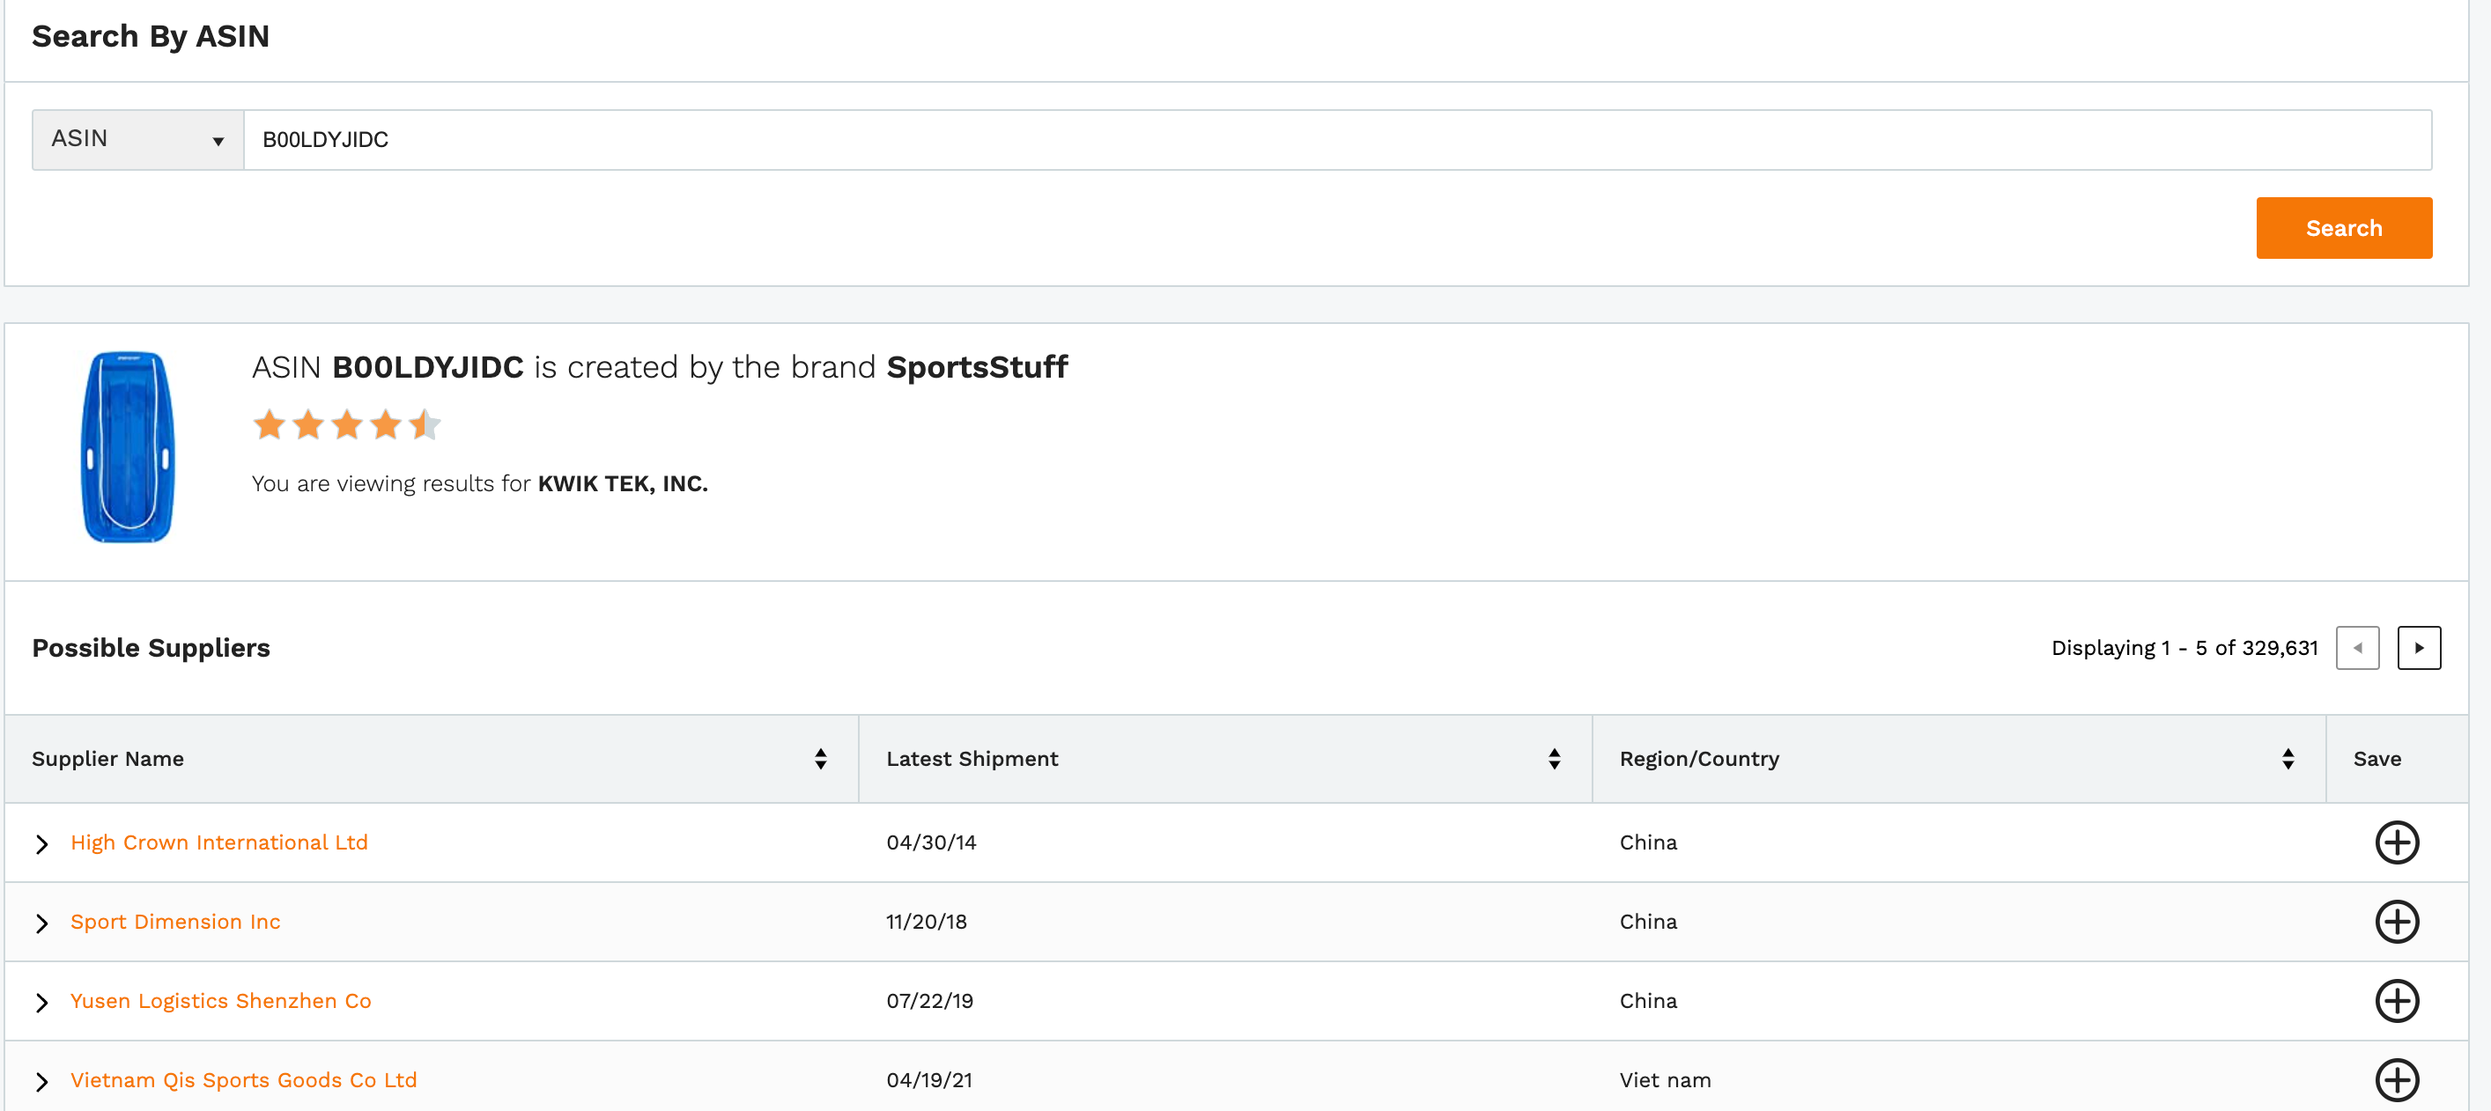Expand Yusen Logistics Shenzhen Co row
Screen dimensions: 2491x1111
[x=41, y=1003]
